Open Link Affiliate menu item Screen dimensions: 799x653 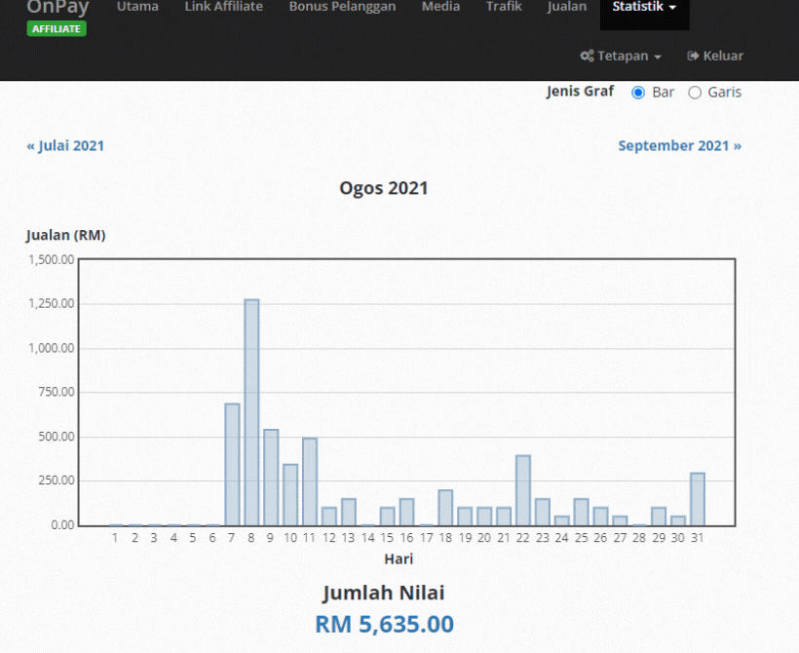tap(223, 8)
